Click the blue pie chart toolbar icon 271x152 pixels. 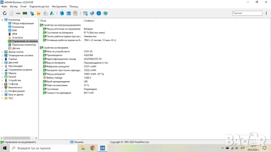click(62, 13)
